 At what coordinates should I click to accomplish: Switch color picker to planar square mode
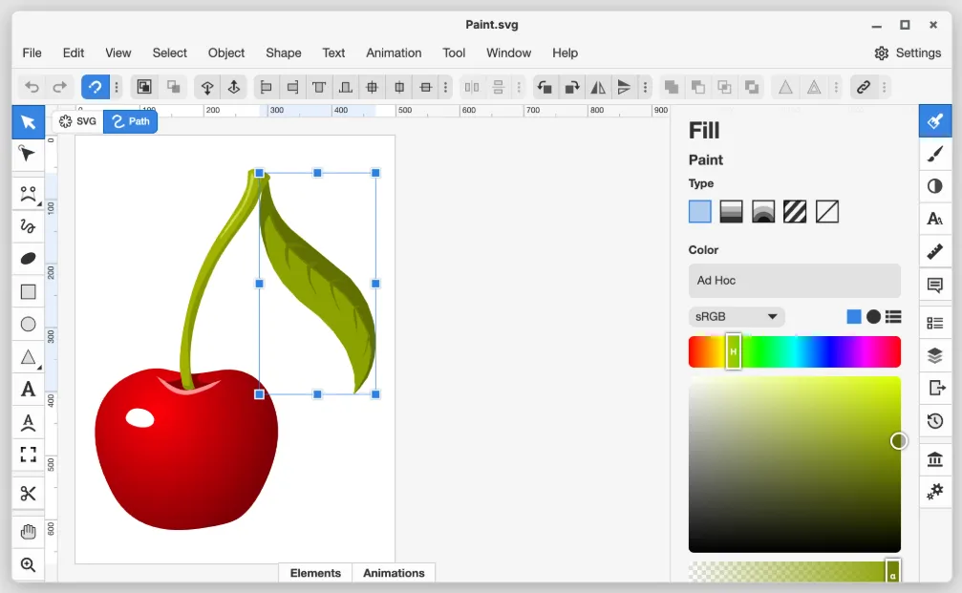click(x=853, y=316)
